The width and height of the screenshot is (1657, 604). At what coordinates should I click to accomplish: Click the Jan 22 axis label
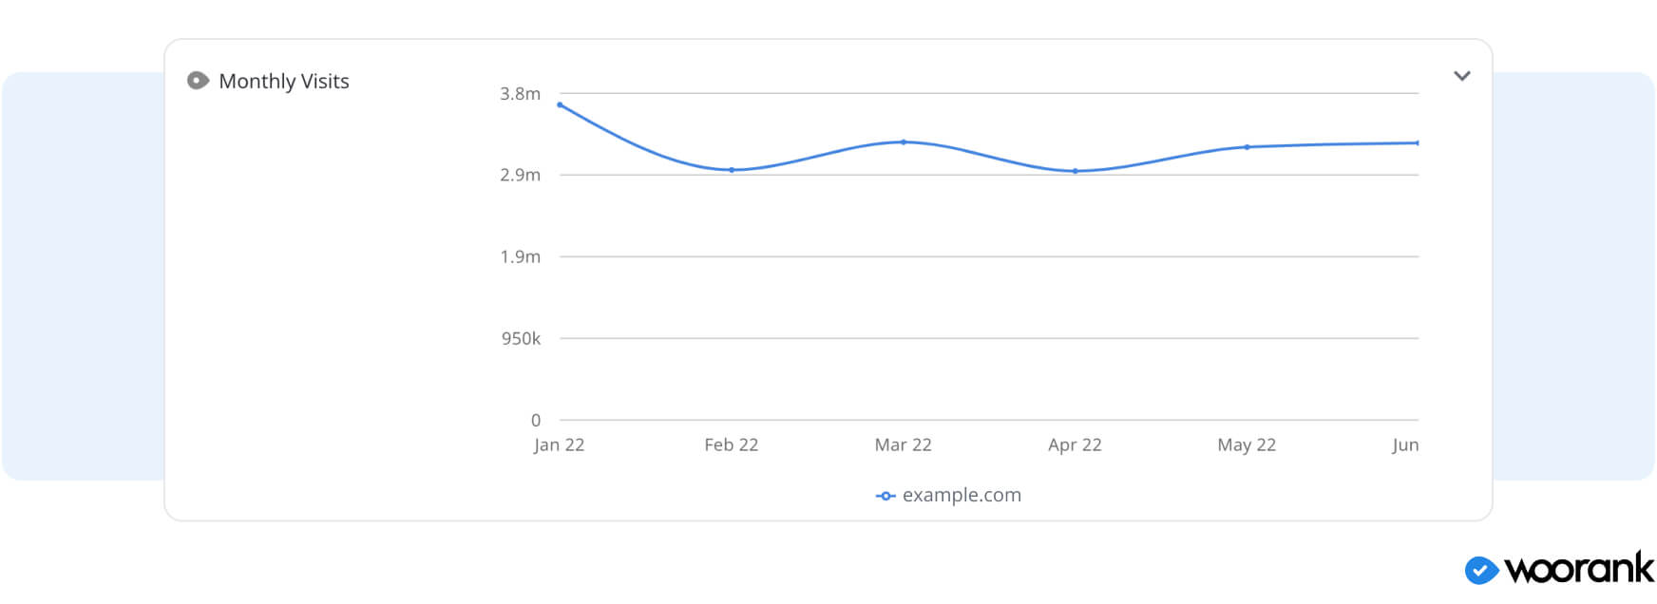559,445
